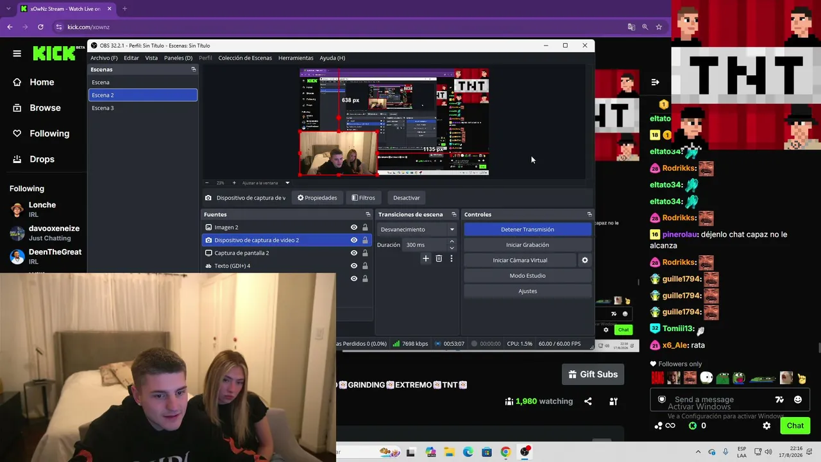Add a new scene transition
Screen dimensions: 821x462
[x=425, y=259]
